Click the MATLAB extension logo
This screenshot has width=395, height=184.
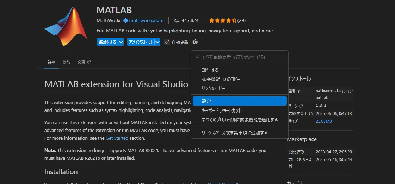66,27
